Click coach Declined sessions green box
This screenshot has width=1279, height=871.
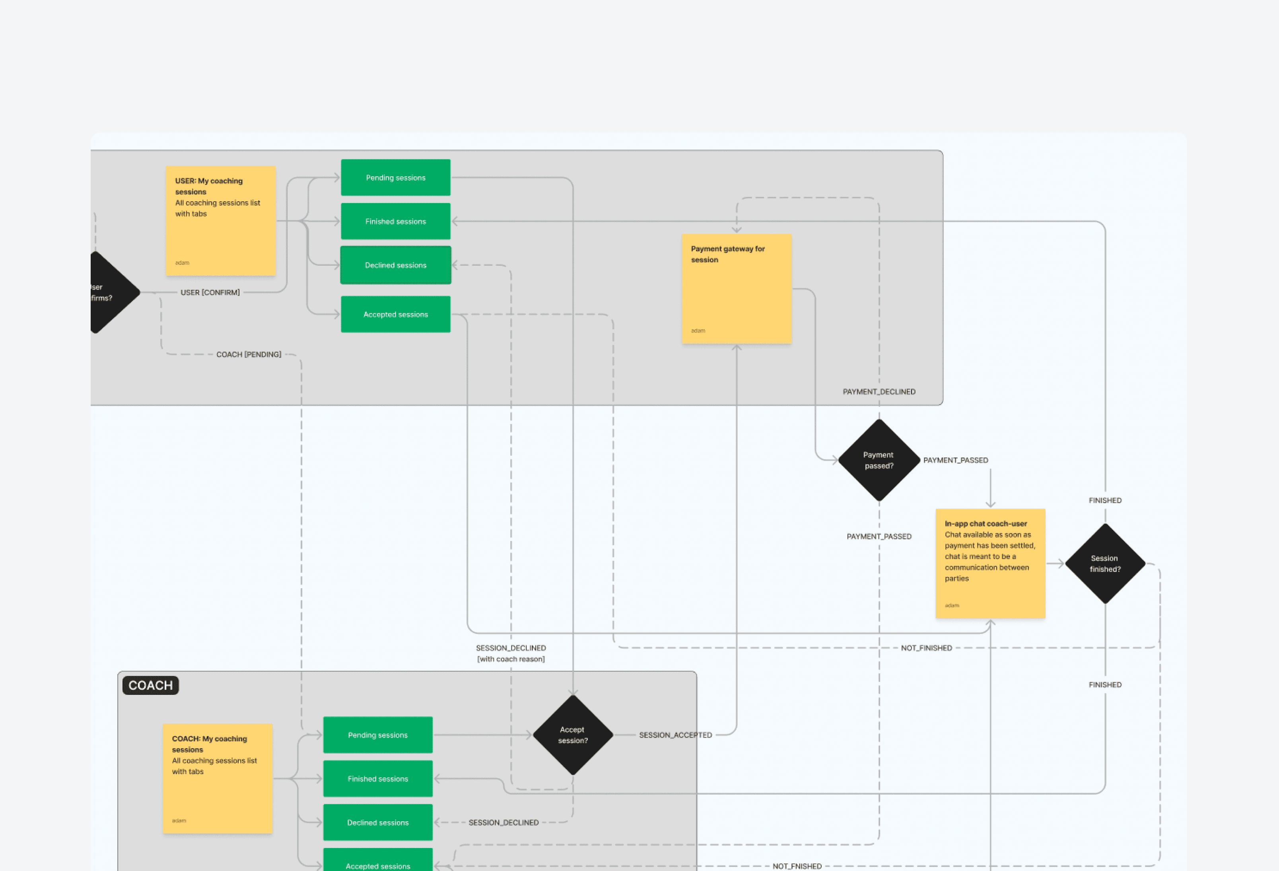[377, 822]
